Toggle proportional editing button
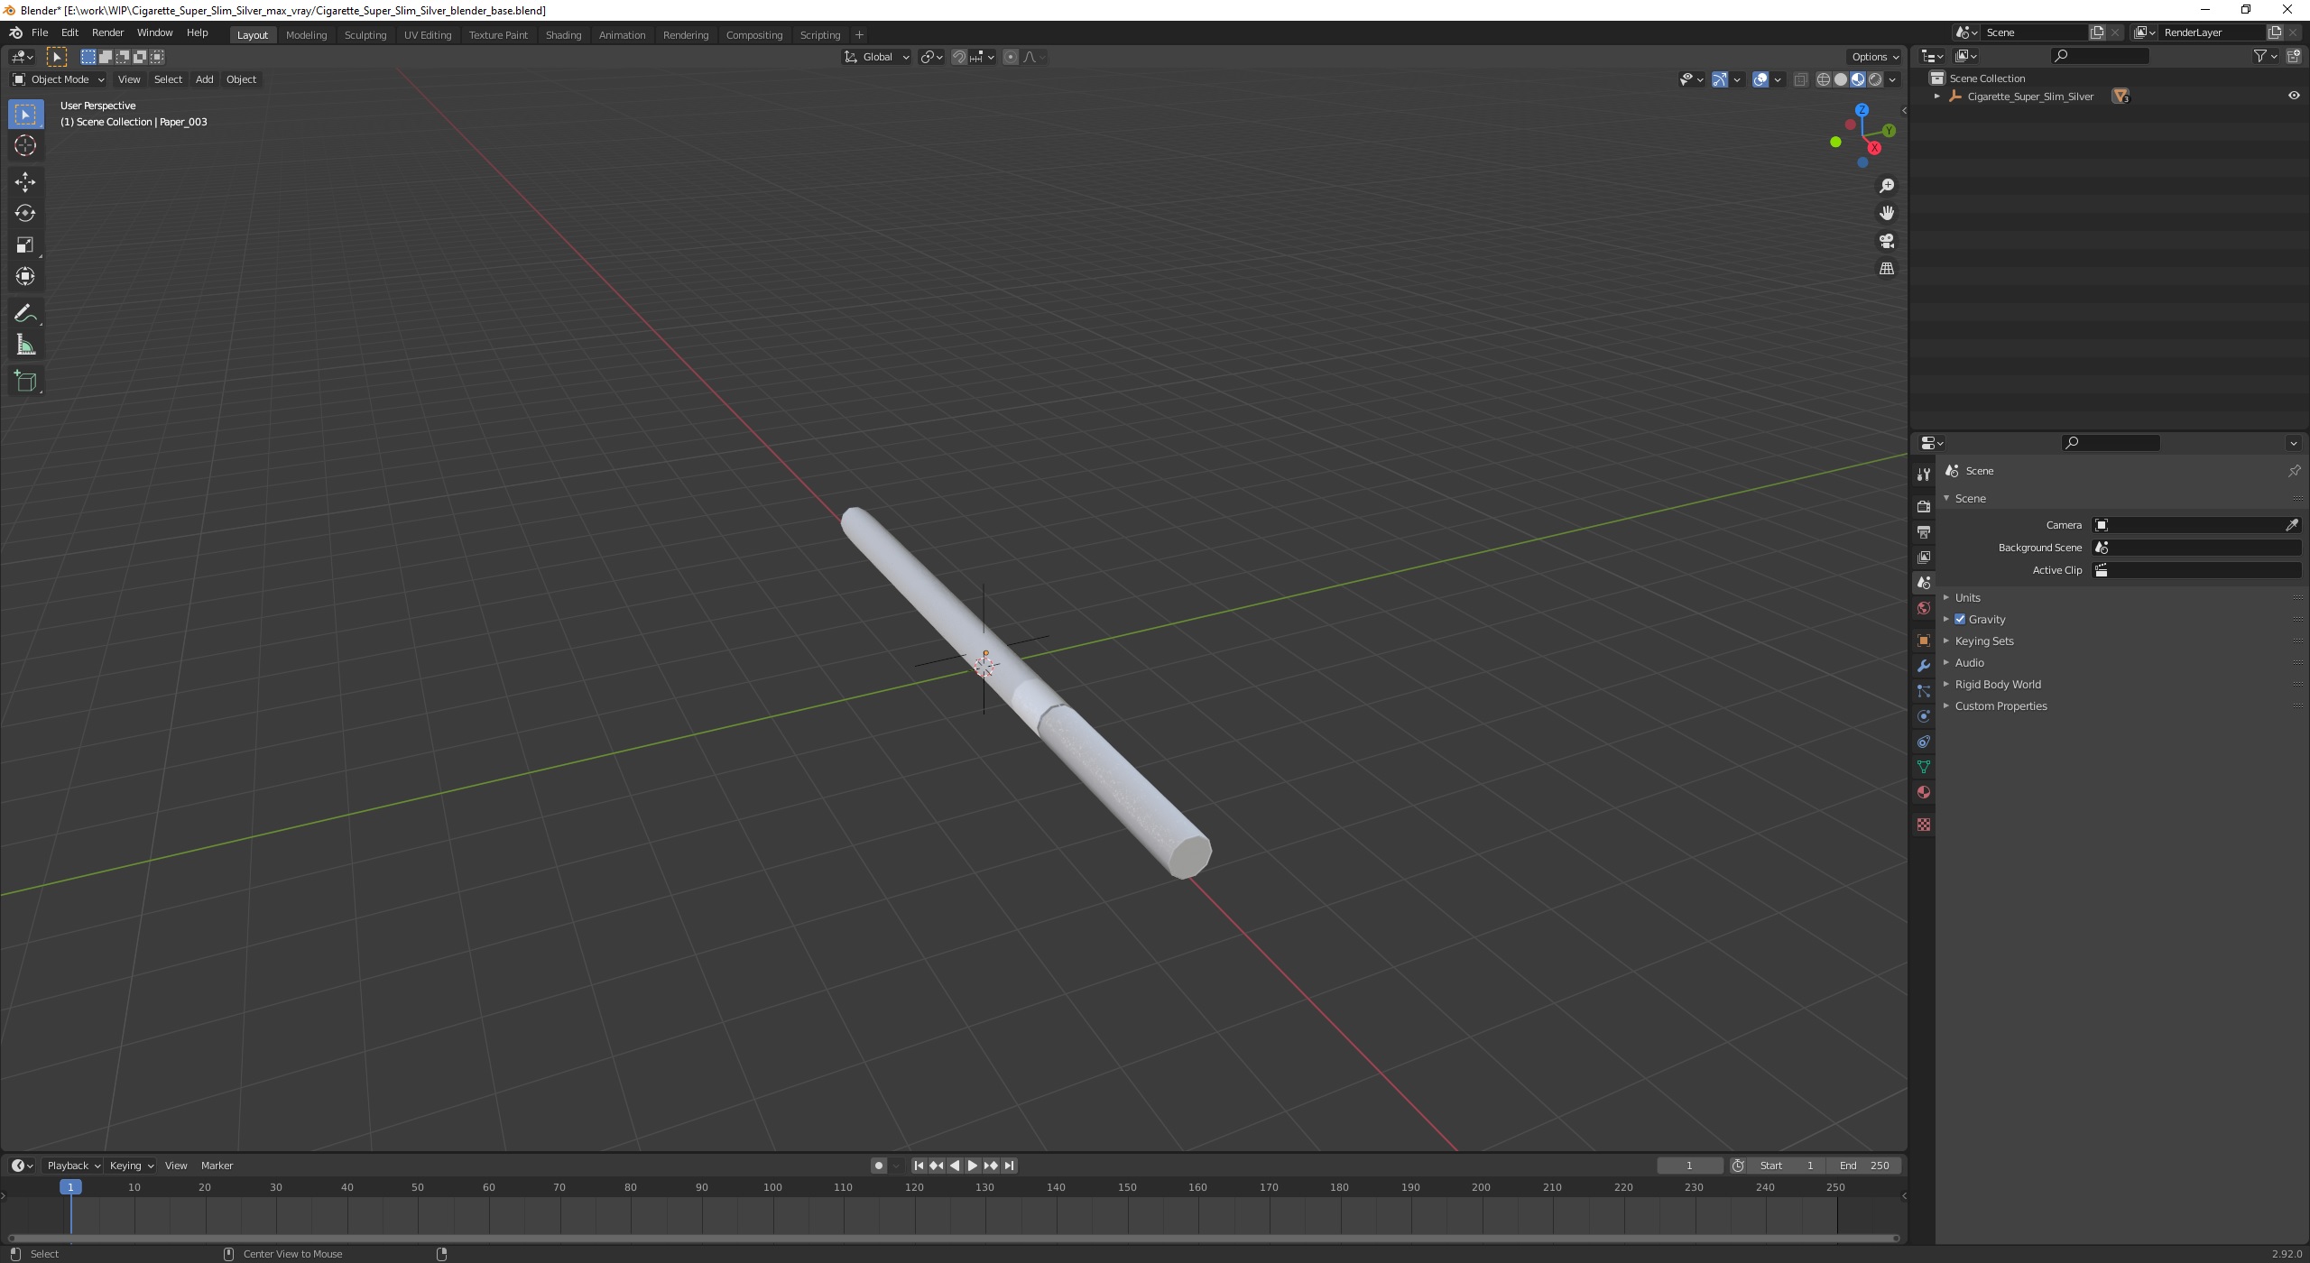This screenshot has height=1263, width=2310. point(1011,57)
